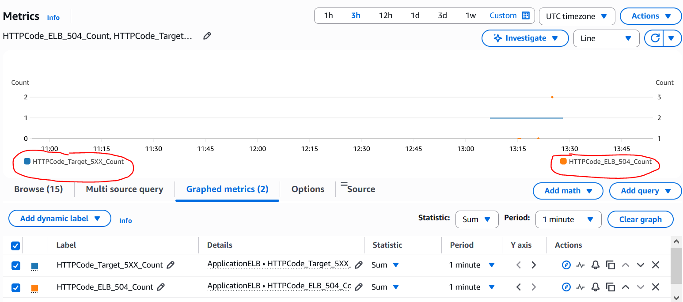
Task: Click the refresh graph icon
Action: coord(655,38)
